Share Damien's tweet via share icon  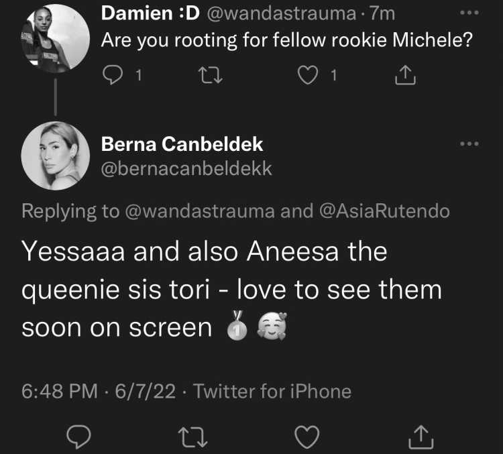click(x=405, y=75)
